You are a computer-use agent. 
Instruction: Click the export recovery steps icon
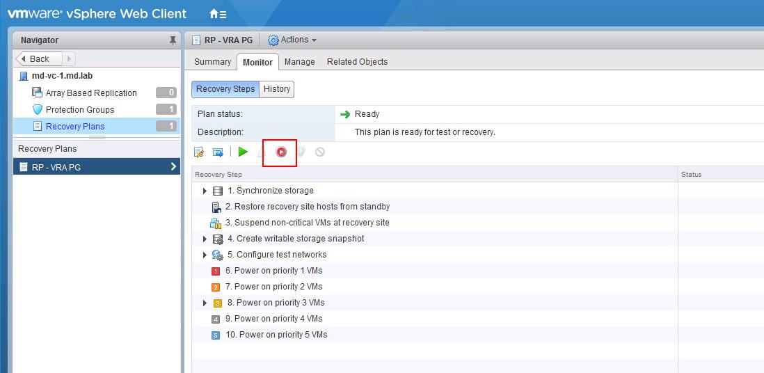pos(218,152)
